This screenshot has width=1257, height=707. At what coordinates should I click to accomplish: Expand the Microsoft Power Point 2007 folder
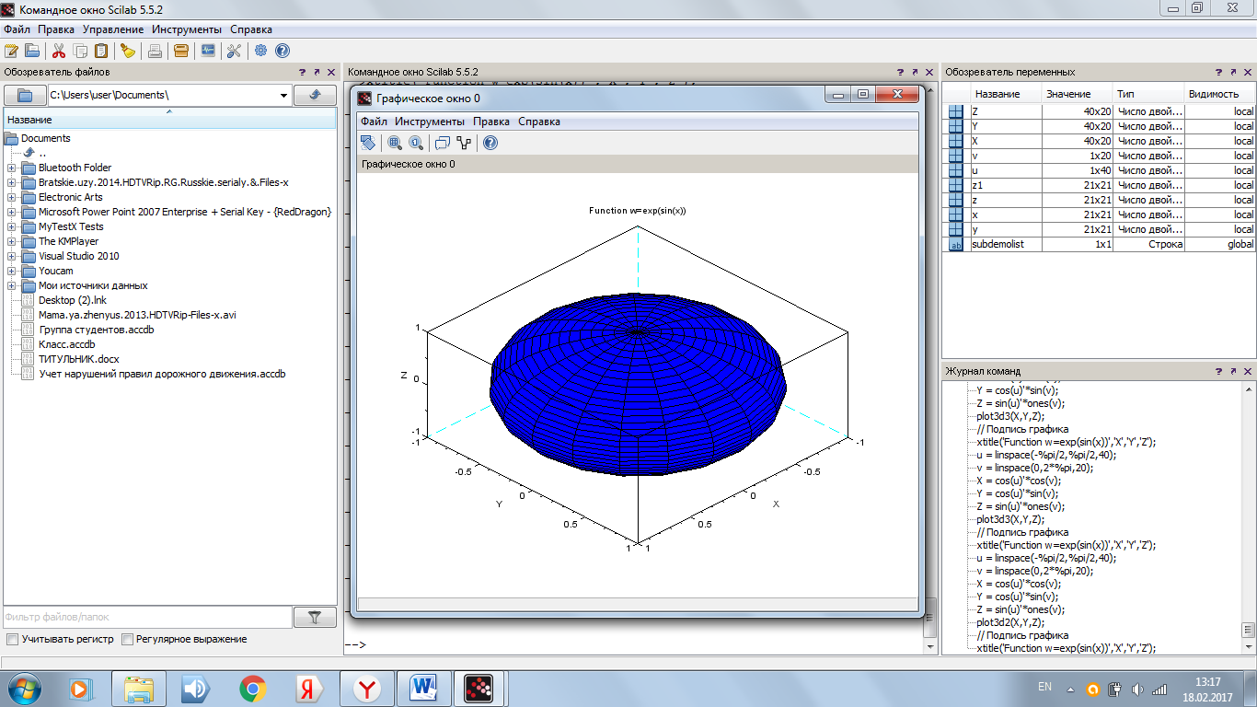(x=11, y=212)
